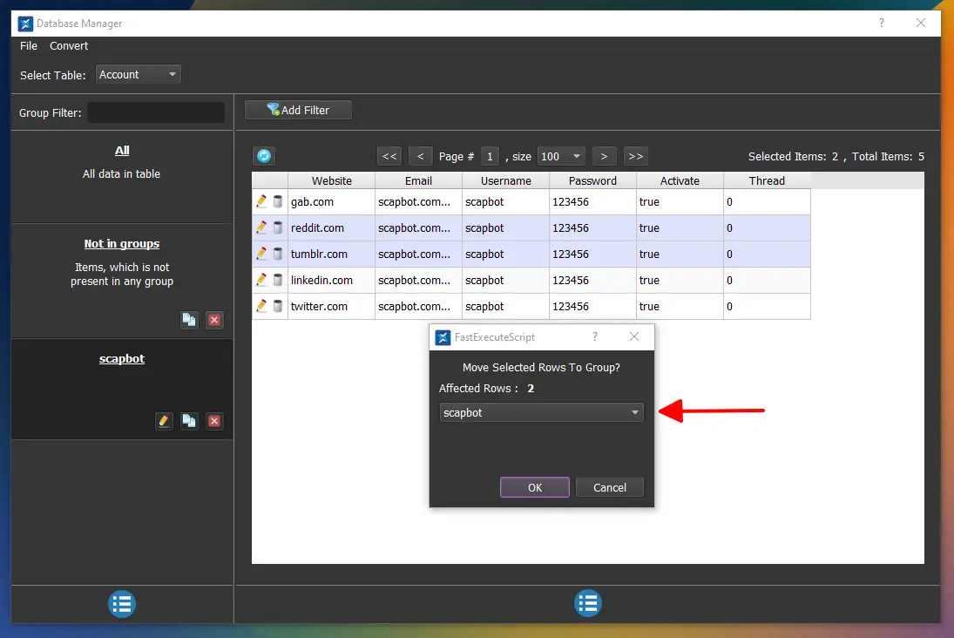The height and width of the screenshot is (638, 954).
Task: Edit the reddit.com row with pencil icon
Action: pos(261,227)
